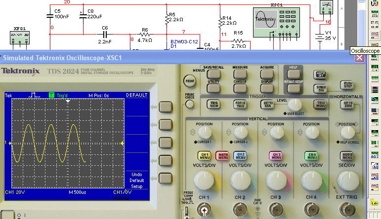This screenshot has width=381, height=219.
Task: Click the PRINT button
Action: coord(190,81)
